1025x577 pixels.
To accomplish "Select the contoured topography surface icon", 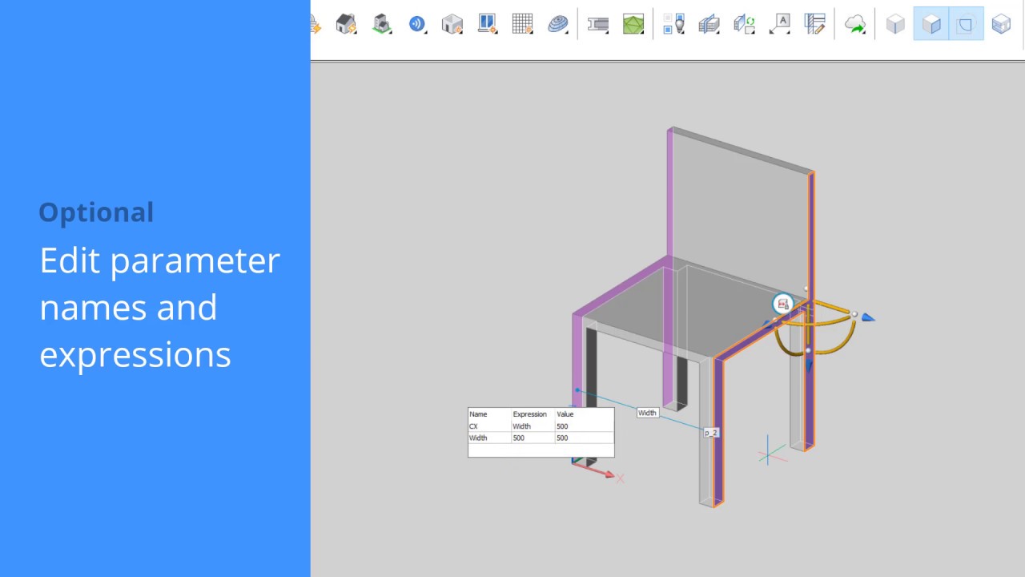I will click(558, 24).
